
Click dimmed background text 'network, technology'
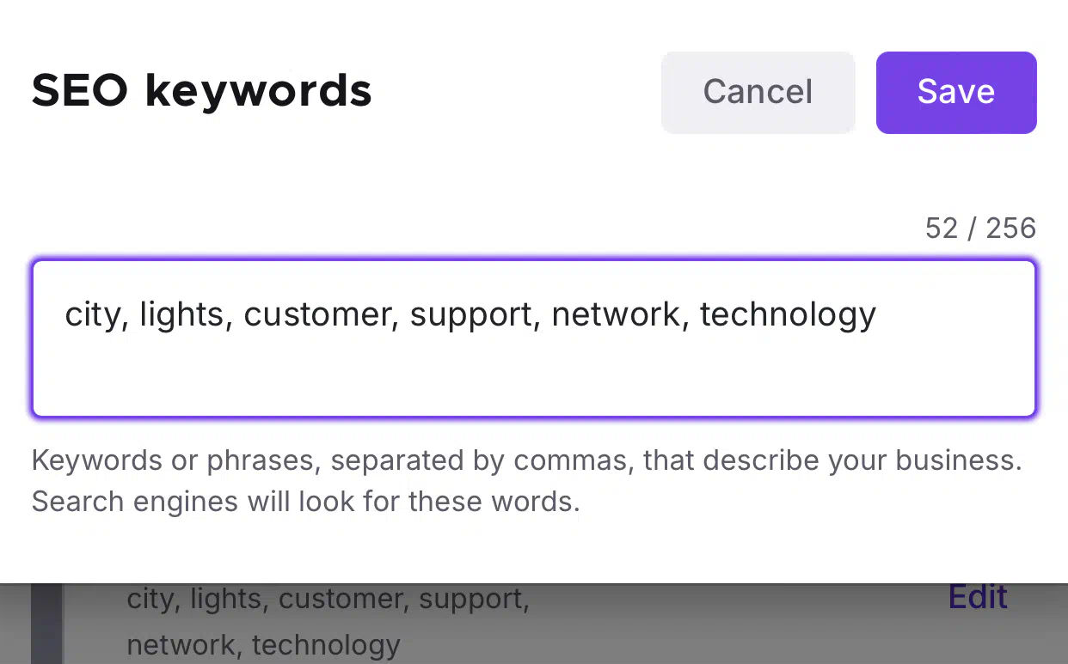pyautogui.click(x=263, y=644)
